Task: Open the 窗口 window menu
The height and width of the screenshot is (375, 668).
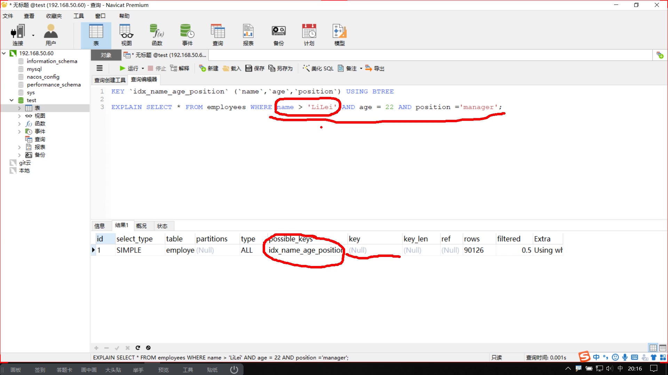Action: click(100, 16)
